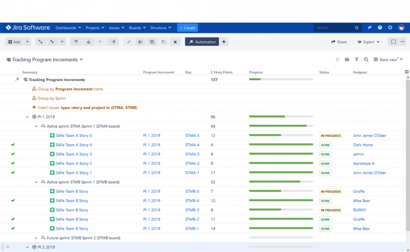
Task: Click the Story Points column header
Action: (x=221, y=72)
